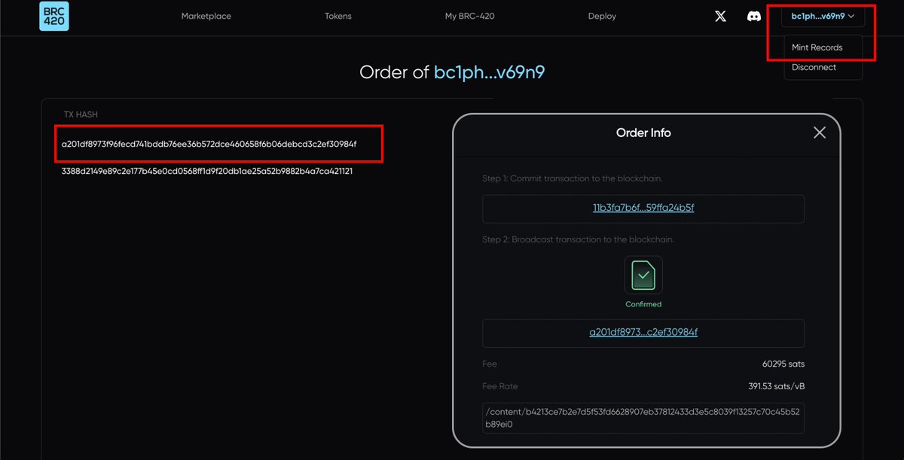Expand the bc1ph...v69n9 wallet dropdown
904x460 pixels.
click(823, 16)
